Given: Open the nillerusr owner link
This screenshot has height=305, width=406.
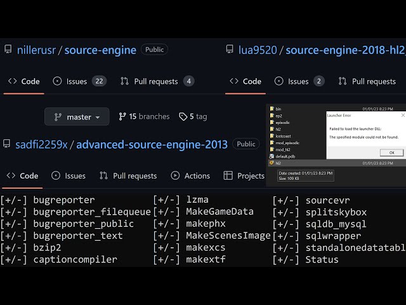Looking at the screenshot, I should (x=36, y=50).
